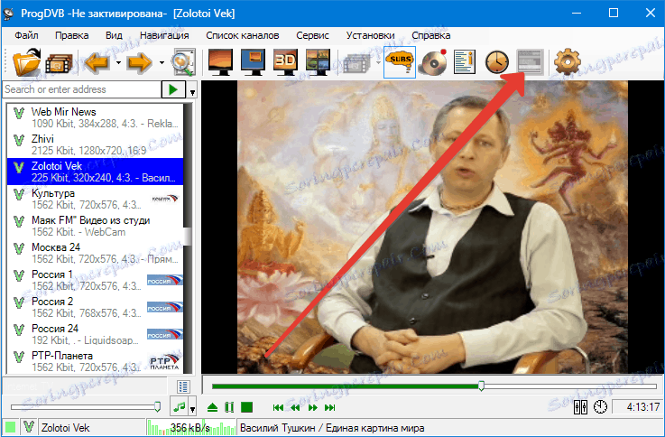
Task: Click the V icon in status bar
Action: [x=29, y=427]
